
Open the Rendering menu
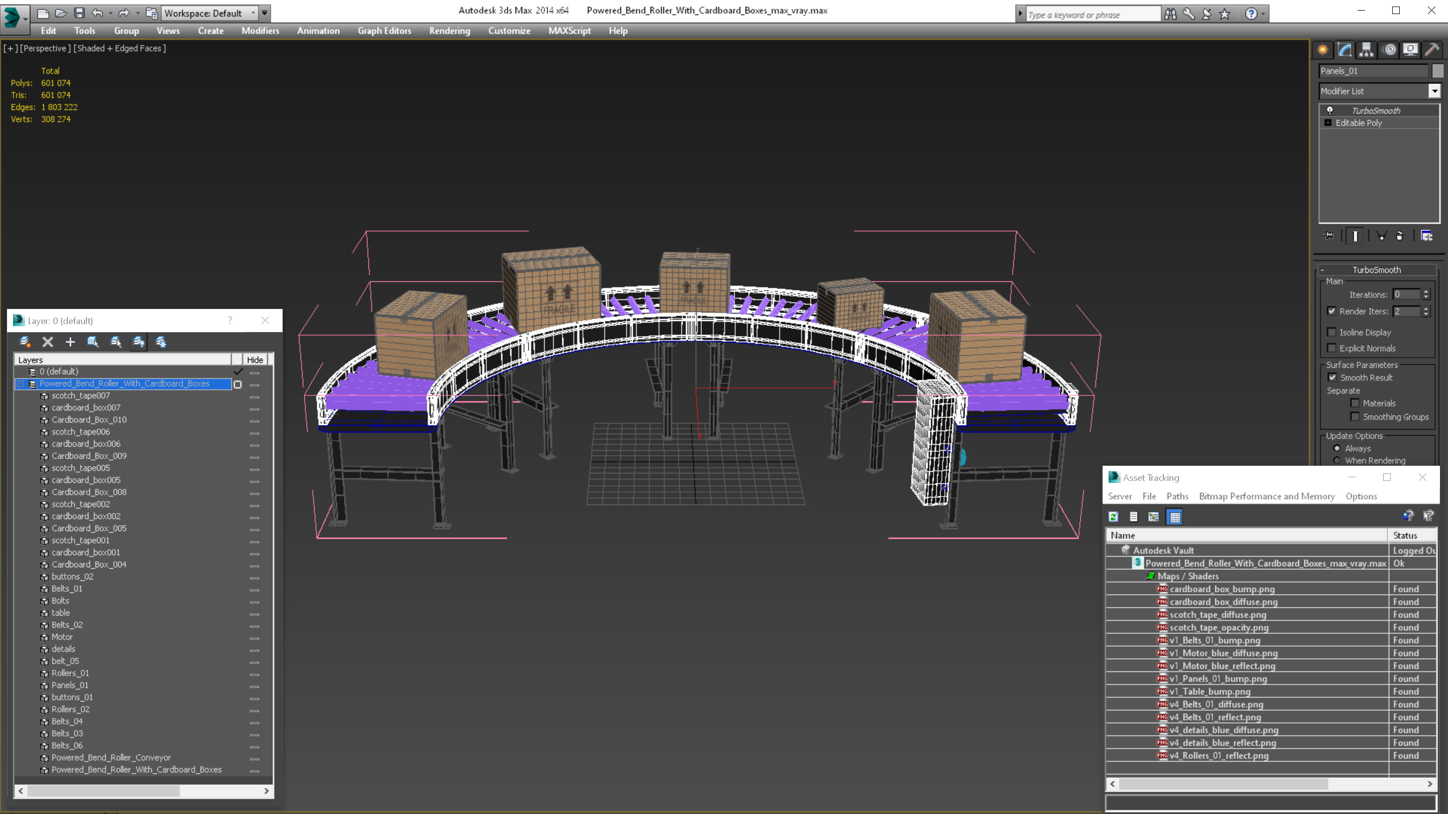[x=449, y=31]
